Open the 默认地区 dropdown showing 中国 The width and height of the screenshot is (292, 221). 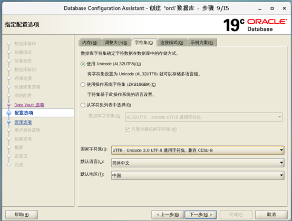198,175
